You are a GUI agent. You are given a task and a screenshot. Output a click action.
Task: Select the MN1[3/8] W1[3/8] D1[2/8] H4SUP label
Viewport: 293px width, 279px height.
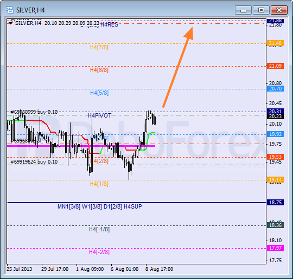pyautogui.click(x=100, y=206)
